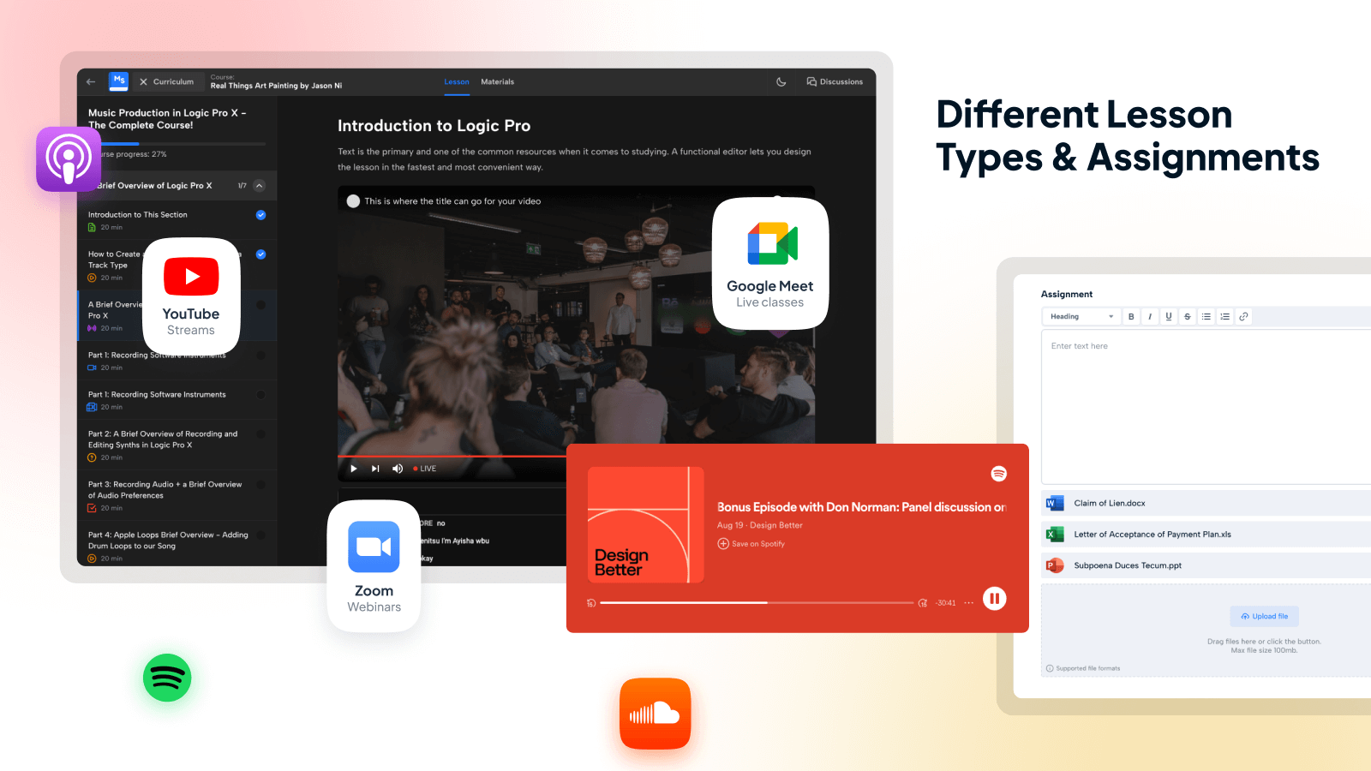Mark Part 3 Recording Audio lesson complete
The height and width of the screenshot is (771, 1371).
pos(260,485)
